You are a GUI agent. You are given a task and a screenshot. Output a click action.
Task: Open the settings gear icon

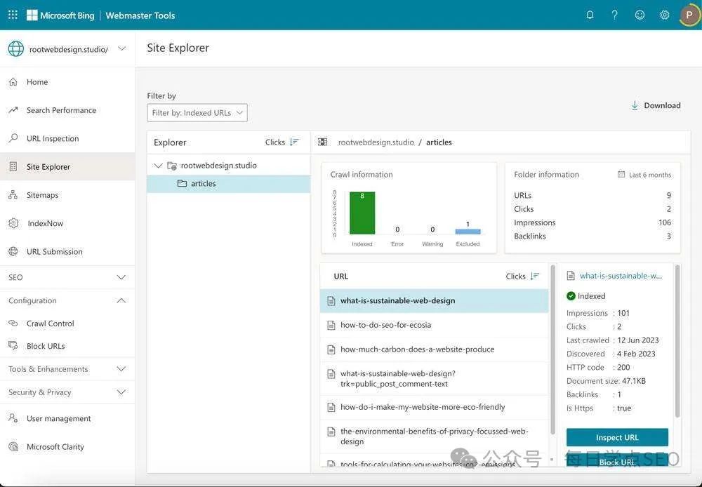click(x=664, y=15)
